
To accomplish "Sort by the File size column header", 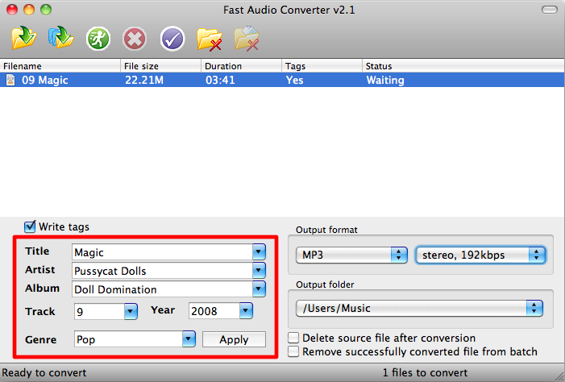I will coord(160,66).
